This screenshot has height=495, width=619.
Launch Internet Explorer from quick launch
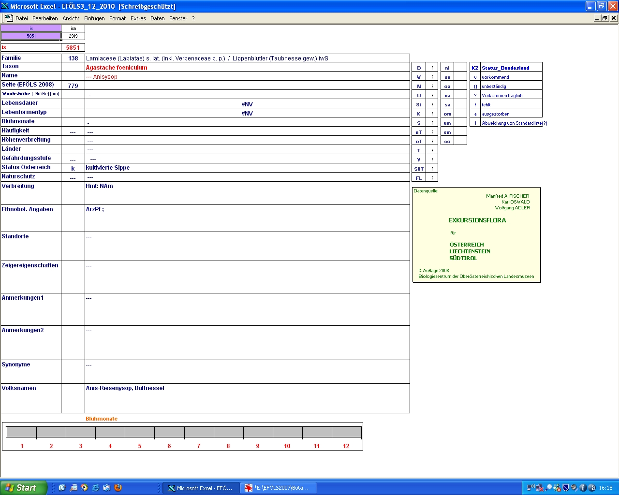pos(96,488)
